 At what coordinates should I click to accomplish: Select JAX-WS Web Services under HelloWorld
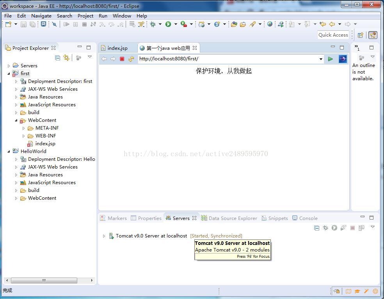click(x=53, y=167)
